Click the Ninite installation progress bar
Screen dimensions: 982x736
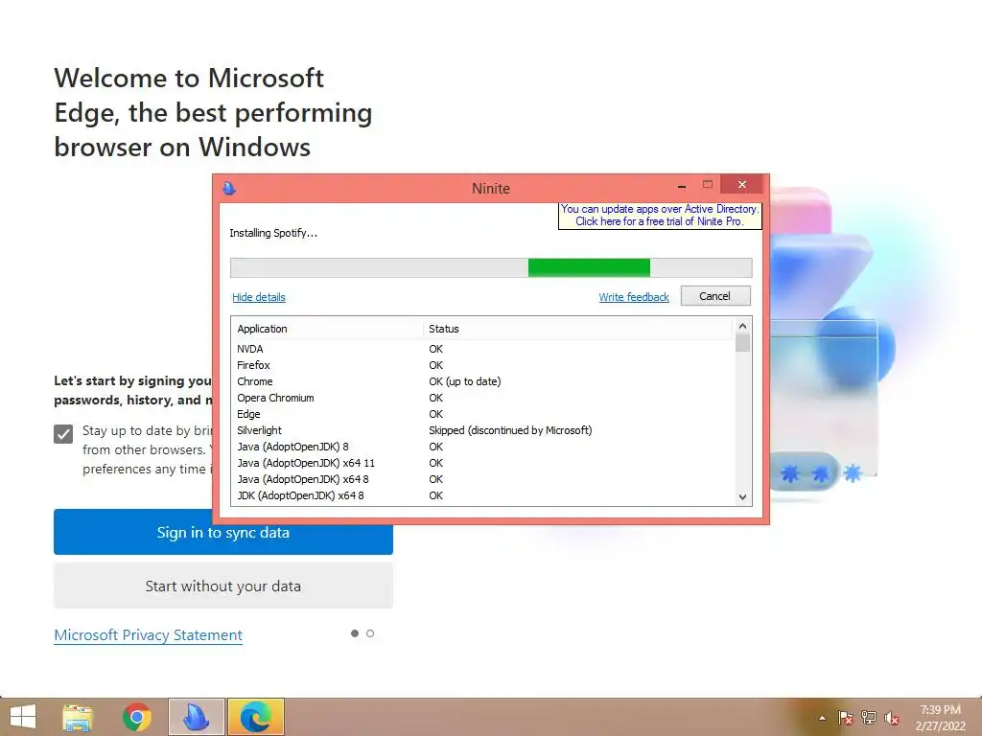point(491,267)
